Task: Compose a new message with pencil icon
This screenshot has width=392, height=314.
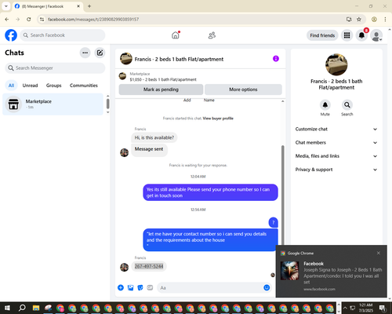Action: click(100, 53)
